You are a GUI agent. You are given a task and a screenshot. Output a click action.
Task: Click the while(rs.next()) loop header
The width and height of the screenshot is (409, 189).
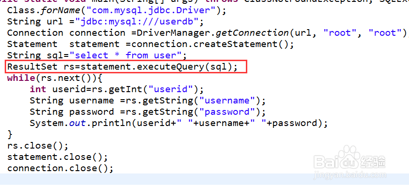[55, 78]
